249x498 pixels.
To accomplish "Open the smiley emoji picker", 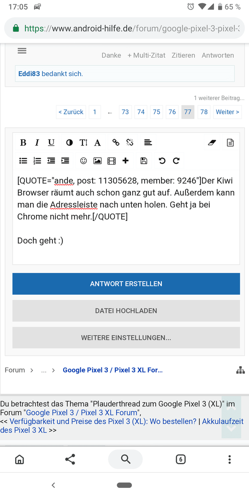I will point(83,161).
